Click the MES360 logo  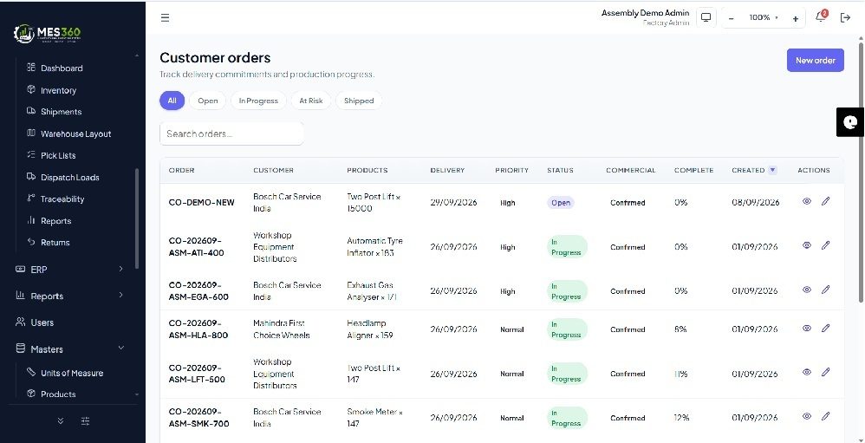click(47, 34)
